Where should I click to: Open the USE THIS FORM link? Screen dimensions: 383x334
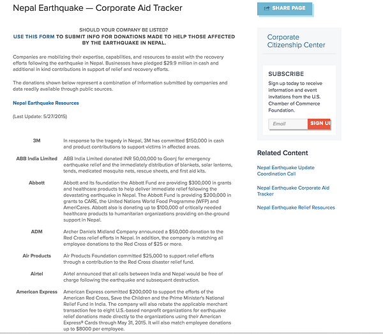(34, 36)
